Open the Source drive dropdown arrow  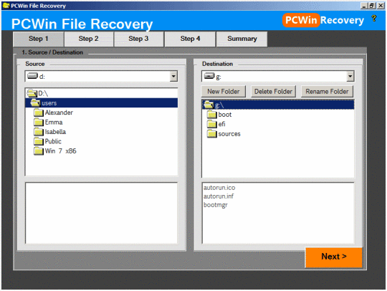click(x=173, y=76)
